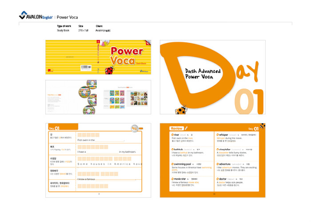Open the 'Dash Advanced Power Voca' page thumbnail
Viewport: 311px width, 222px height.
point(212,77)
